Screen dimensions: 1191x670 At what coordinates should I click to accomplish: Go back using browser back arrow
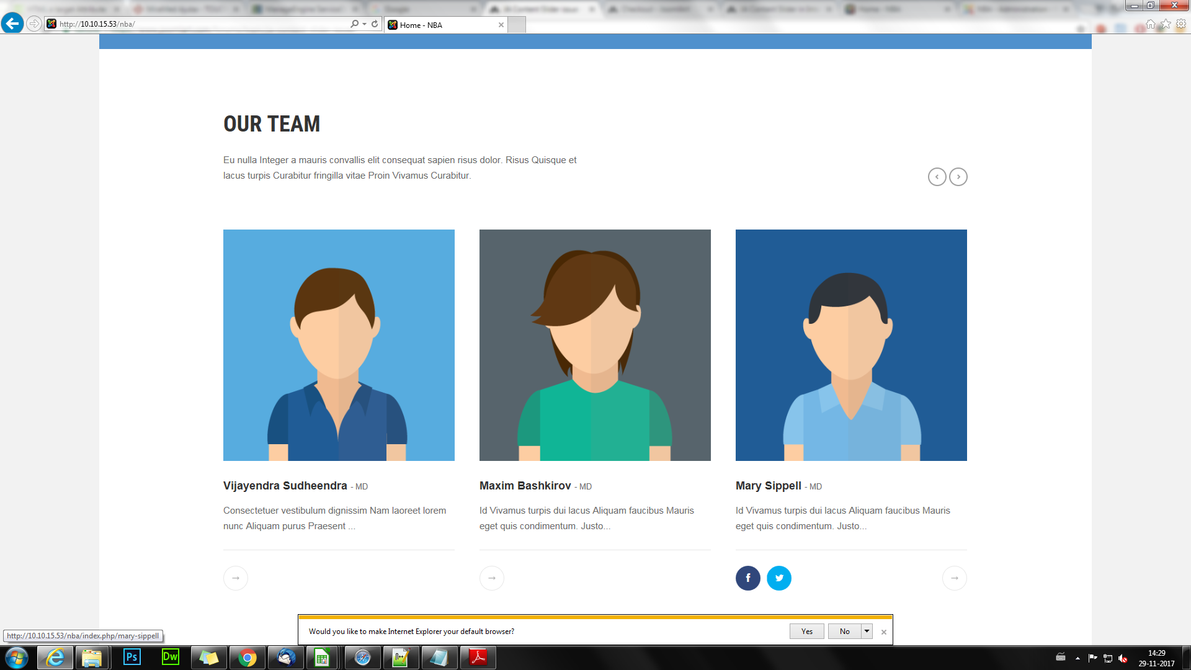click(x=12, y=24)
